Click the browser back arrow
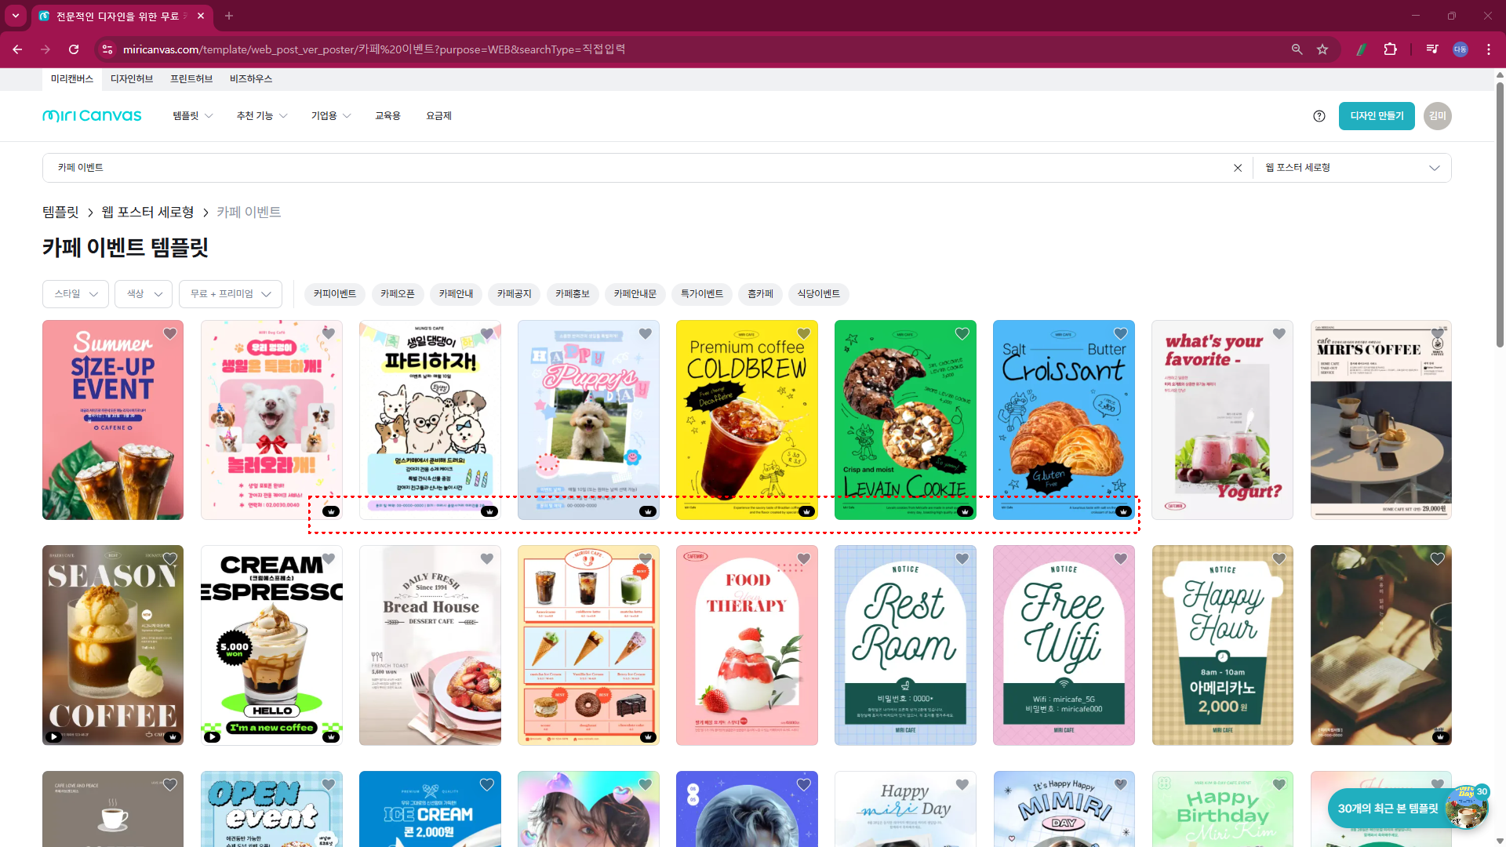This screenshot has width=1506, height=847. [x=17, y=49]
